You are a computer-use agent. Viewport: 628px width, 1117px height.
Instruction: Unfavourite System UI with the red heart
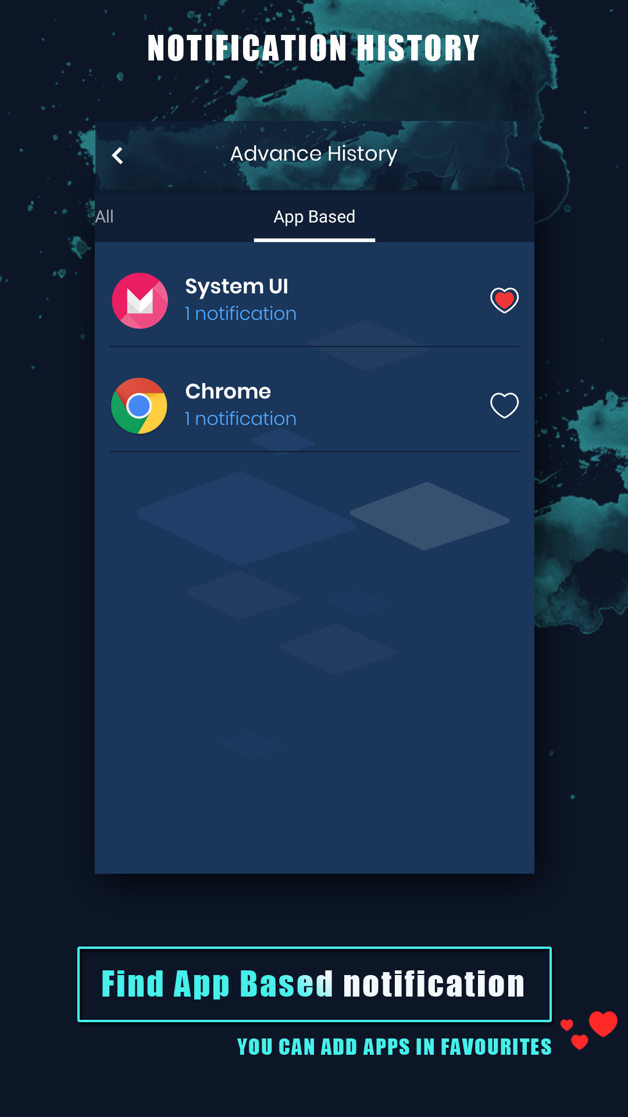point(504,300)
